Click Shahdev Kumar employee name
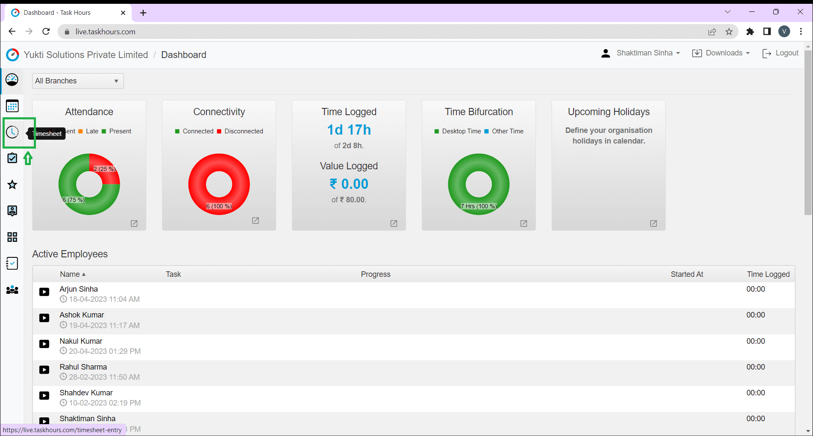 coord(86,393)
